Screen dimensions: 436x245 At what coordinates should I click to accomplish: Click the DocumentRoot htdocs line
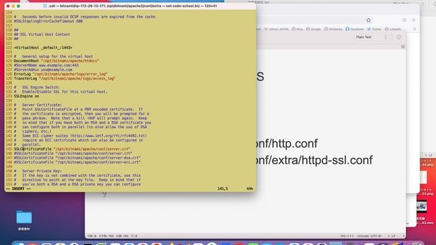tap(57, 61)
